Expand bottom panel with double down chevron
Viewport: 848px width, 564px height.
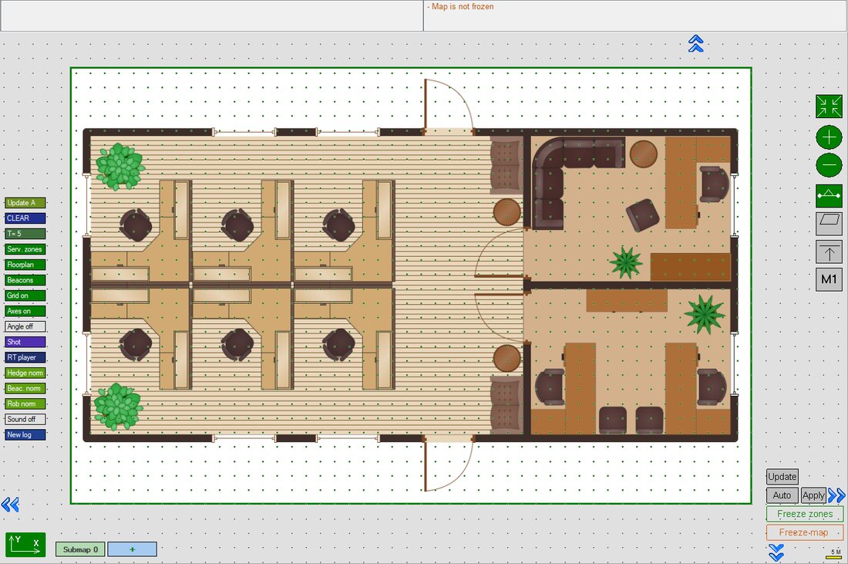776,552
